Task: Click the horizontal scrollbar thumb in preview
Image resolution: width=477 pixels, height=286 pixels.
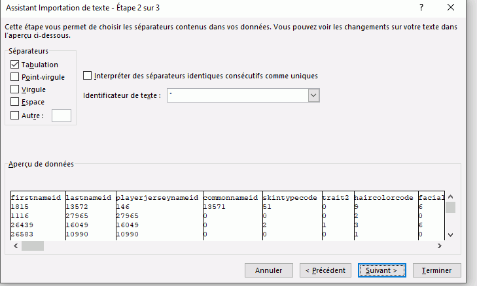Action: (x=32, y=246)
